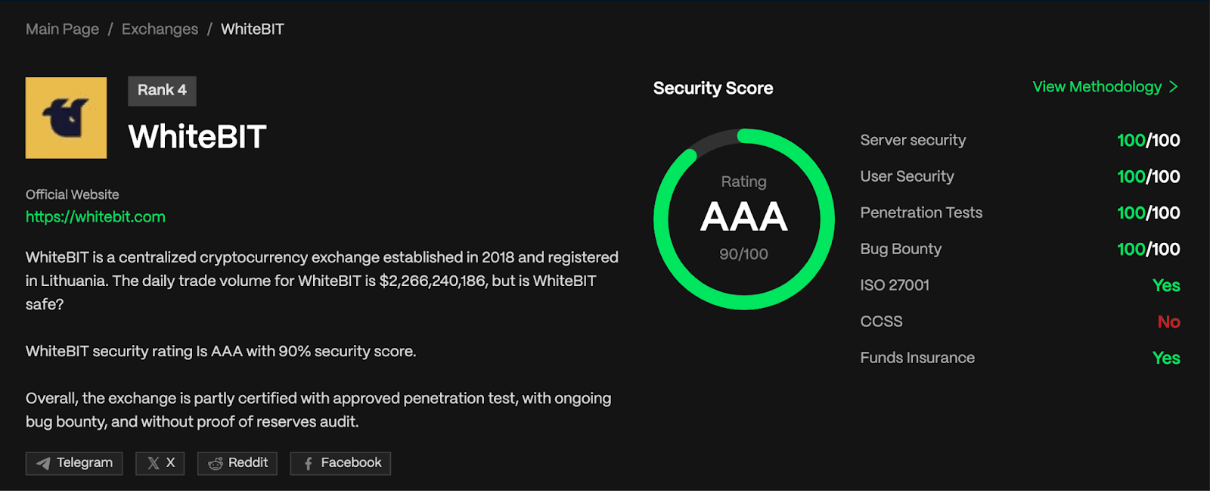
Task: Click the CCSS label
Action: 881,322
